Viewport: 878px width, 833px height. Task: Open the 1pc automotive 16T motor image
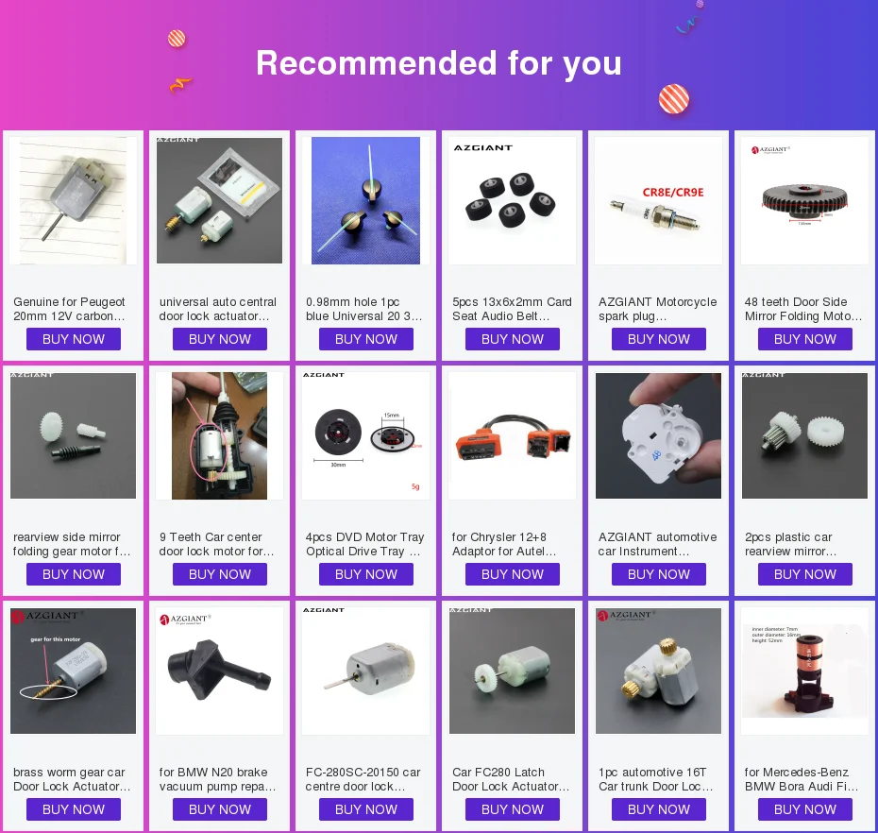[x=659, y=671]
